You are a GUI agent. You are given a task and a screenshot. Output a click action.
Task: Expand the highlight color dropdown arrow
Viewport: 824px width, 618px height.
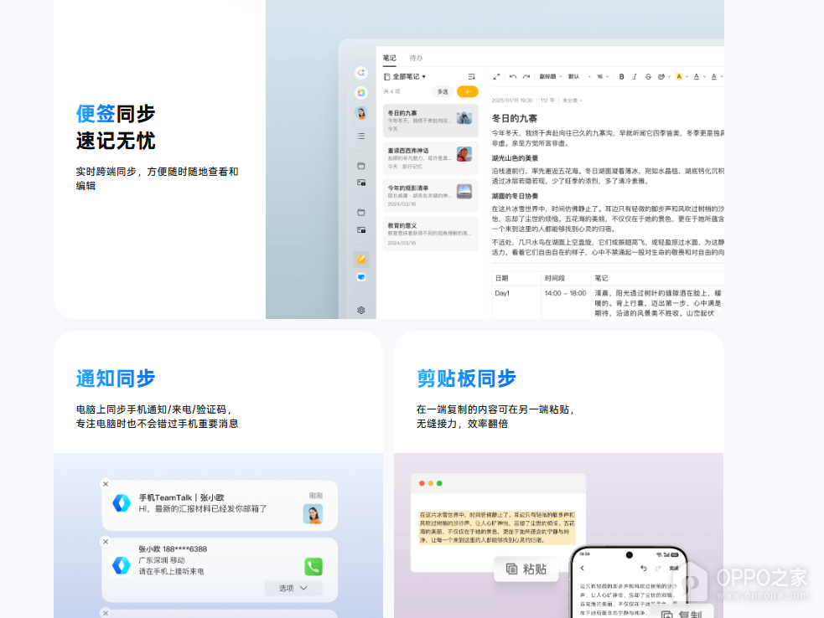click(x=687, y=77)
